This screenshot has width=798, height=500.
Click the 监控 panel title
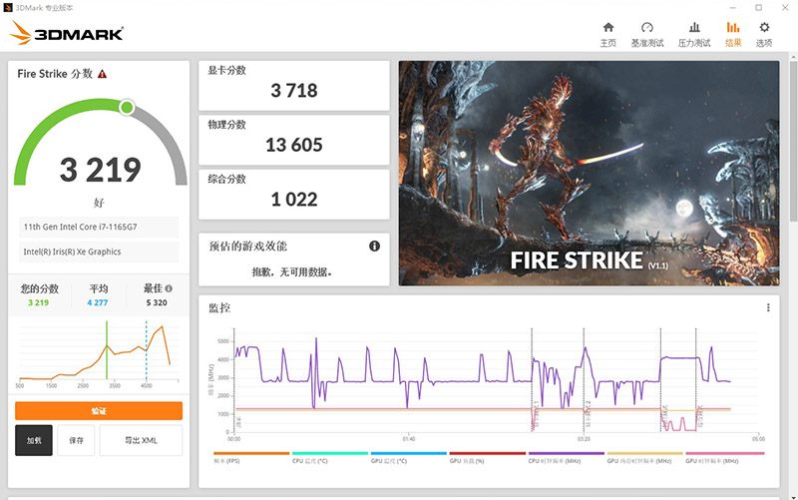point(219,307)
